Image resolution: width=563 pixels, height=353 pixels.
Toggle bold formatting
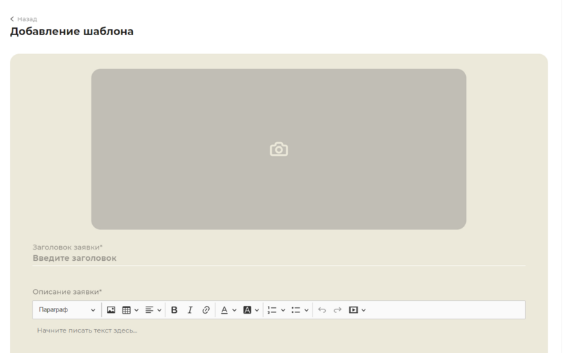[175, 310]
